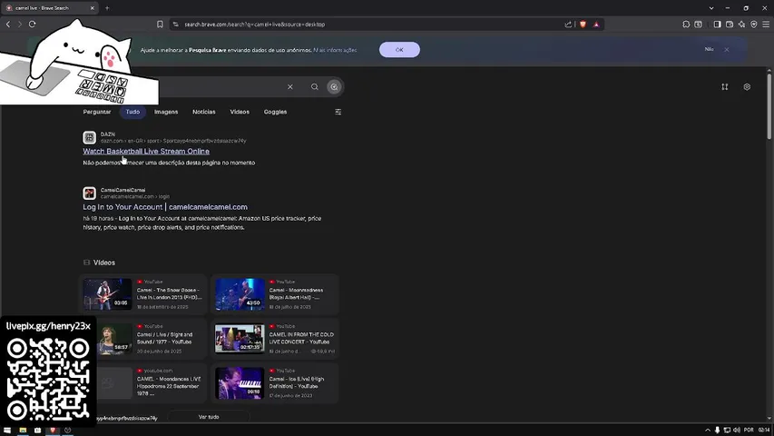Screen dimensions: 774x436
Task: Open Brave browser icon in taskbar
Action: [53, 430]
